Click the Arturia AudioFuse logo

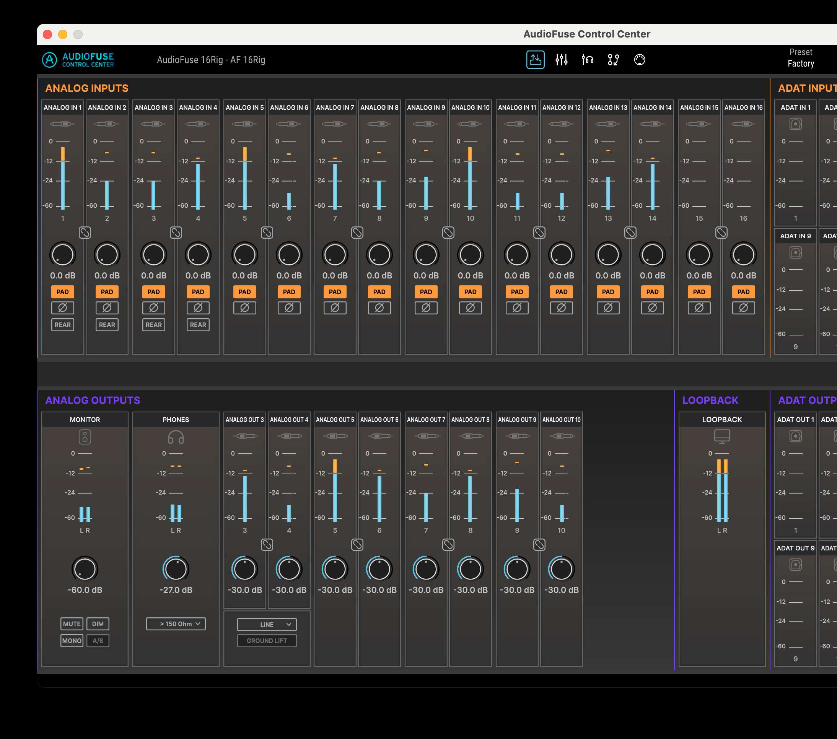pyautogui.click(x=78, y=60)
